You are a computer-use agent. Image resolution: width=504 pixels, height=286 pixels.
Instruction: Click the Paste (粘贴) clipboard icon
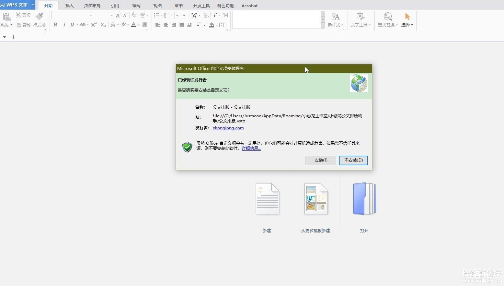point(7,16)
